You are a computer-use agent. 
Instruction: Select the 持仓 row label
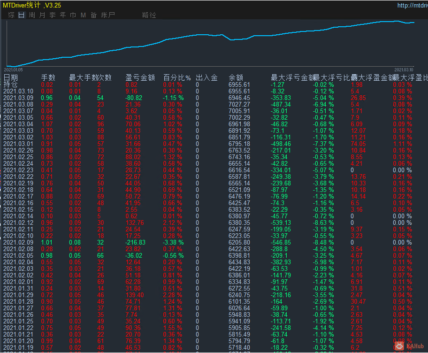point(10,84)
